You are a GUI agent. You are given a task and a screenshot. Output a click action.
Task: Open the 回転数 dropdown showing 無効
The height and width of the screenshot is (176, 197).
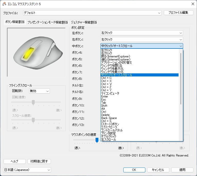point(39,91)
